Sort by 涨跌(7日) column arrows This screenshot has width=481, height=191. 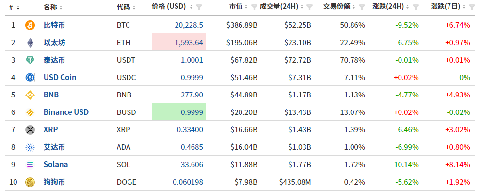pyautogui.click(x=464, y=7)
